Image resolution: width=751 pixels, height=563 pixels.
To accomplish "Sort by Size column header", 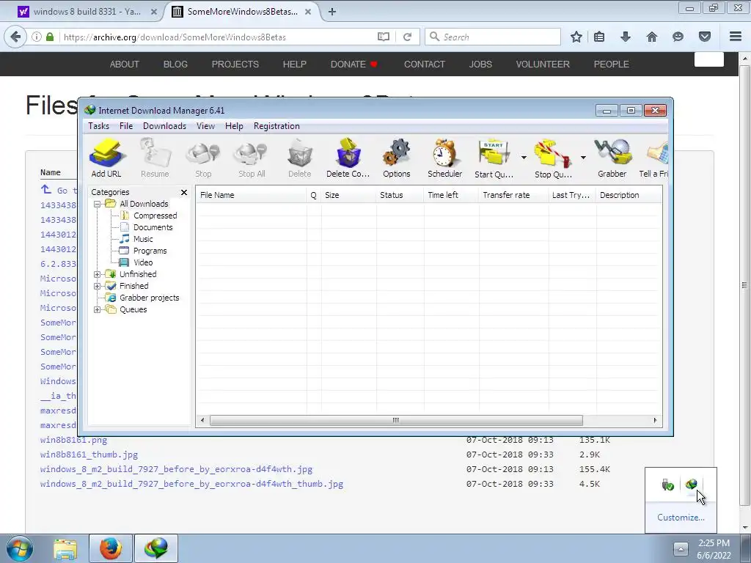I will (x=348, y=195).
